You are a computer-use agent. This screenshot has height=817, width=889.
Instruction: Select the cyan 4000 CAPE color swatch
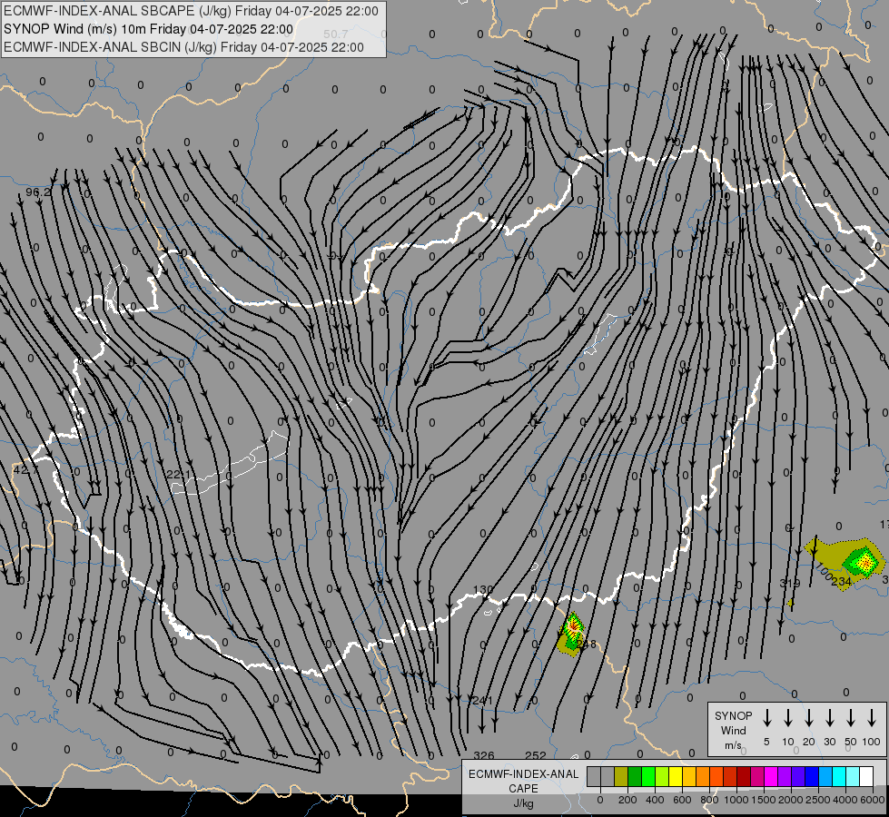[839, 776]
